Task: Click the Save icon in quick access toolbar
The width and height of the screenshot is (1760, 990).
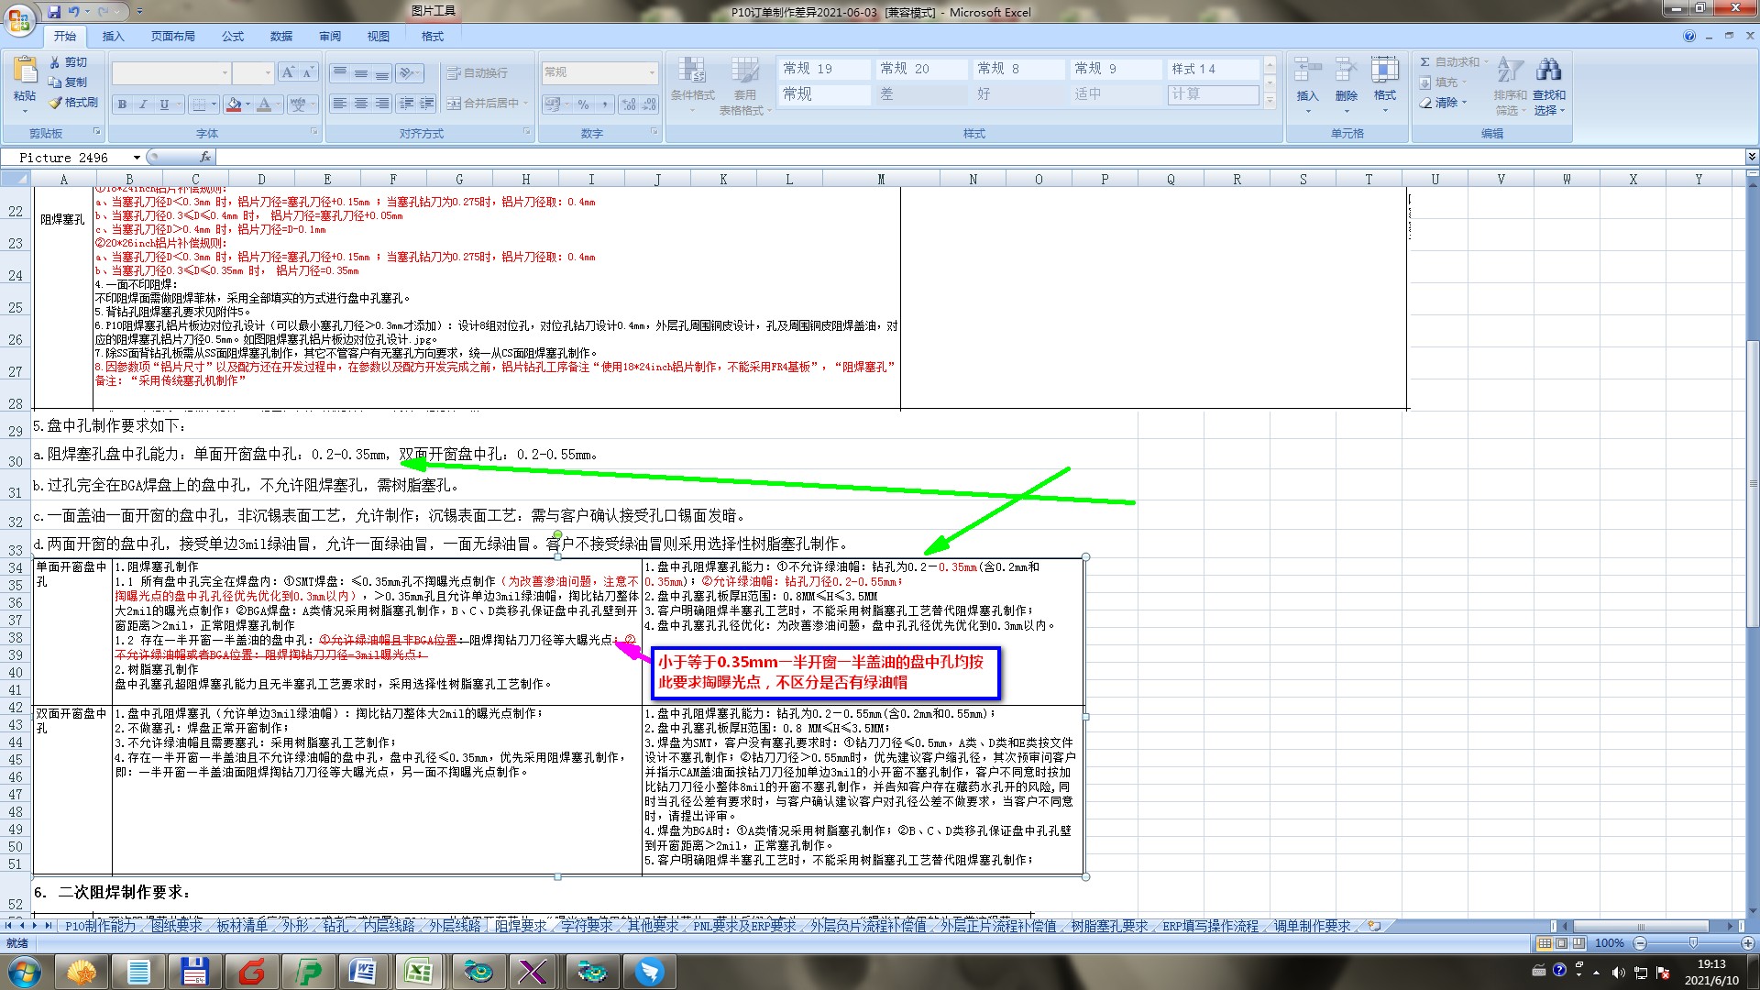Action: (54, 12)
